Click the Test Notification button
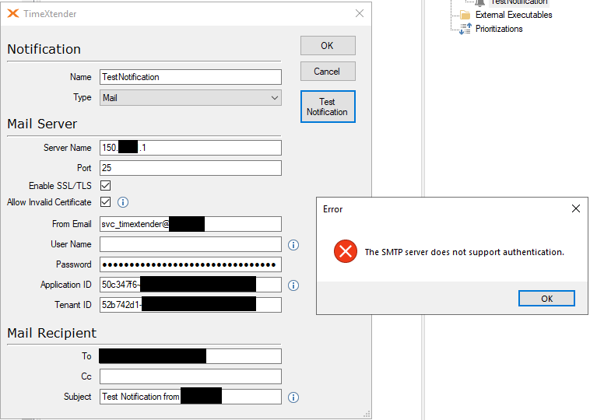Viewport: 590px width, 420px height. 328,107
